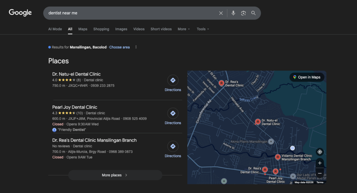Switch to the Maps tab
The width and height of the screenshot is (357, 193).
coord(83,29)
